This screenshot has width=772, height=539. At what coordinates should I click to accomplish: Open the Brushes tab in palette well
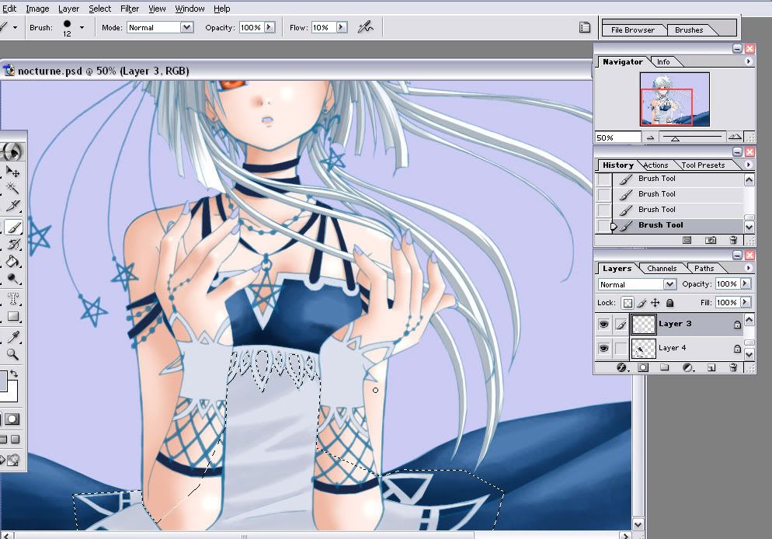coord(689,30)
